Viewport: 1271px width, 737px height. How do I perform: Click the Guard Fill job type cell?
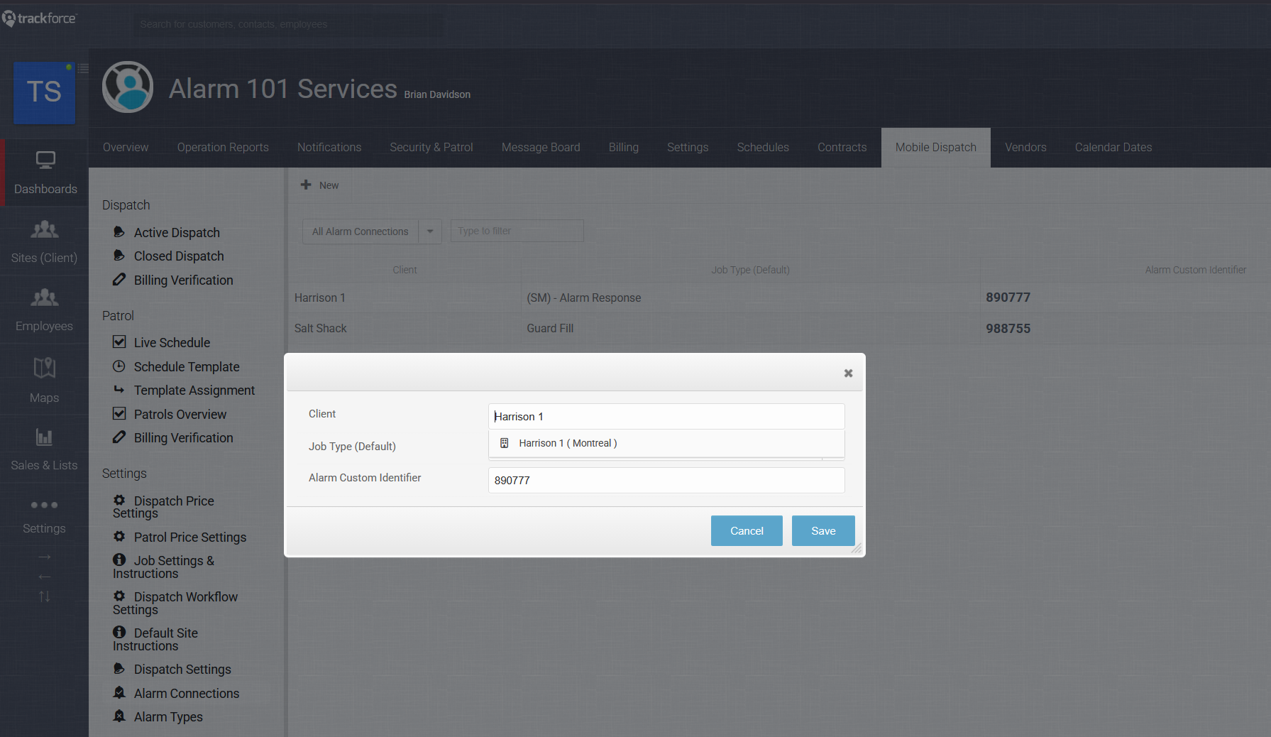[550, 328]
